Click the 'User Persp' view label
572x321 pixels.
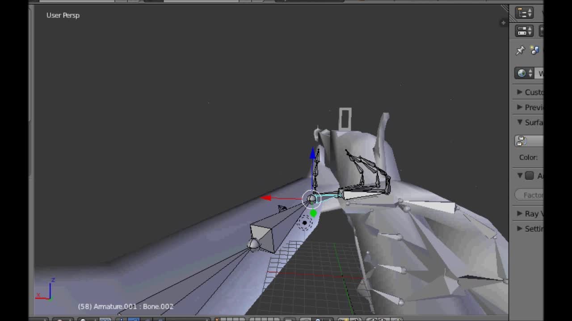pos(63,15)
